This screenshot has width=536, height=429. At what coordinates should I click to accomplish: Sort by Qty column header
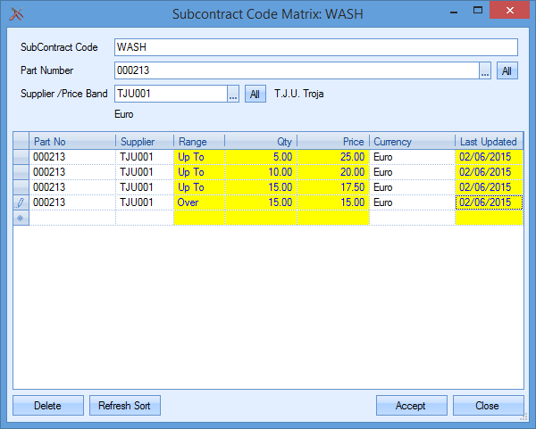click(x=260, y=141)
